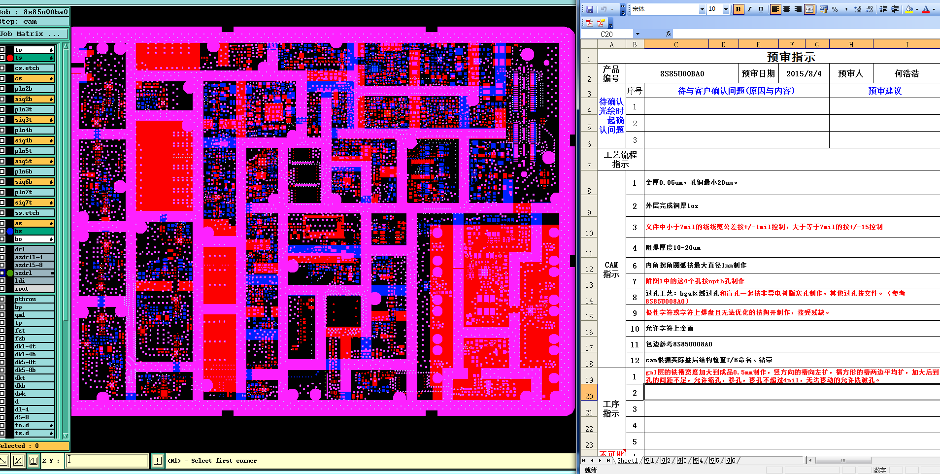Screen dimensions: 940x474
Task: Click the fx insert function icon
Action: tap(669, 34)
